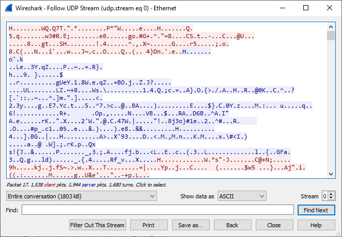Decrease the Stream number with down arrow
The height and width of the screenshot is (237, 342).
[331, 198]
